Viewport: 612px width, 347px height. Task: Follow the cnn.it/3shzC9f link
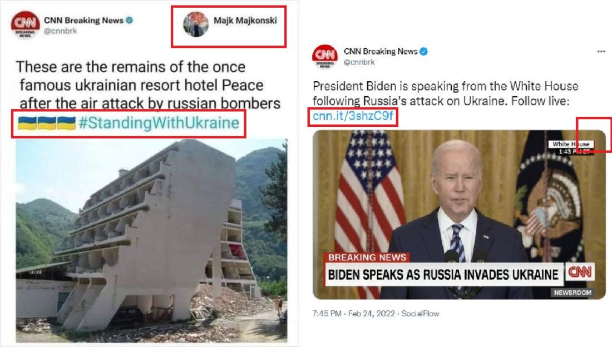point(353,116)
